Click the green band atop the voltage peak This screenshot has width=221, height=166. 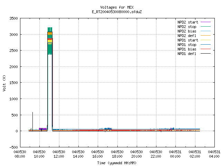point(50,29)
